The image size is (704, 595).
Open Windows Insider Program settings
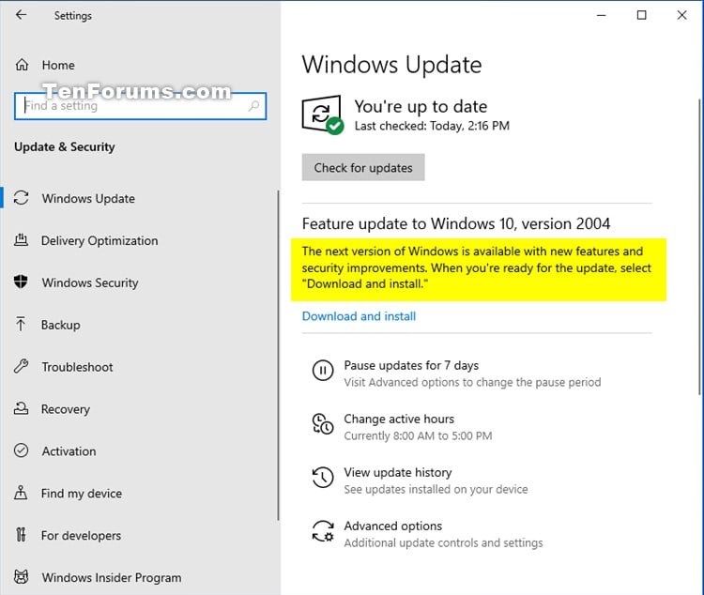pos(112,578)
